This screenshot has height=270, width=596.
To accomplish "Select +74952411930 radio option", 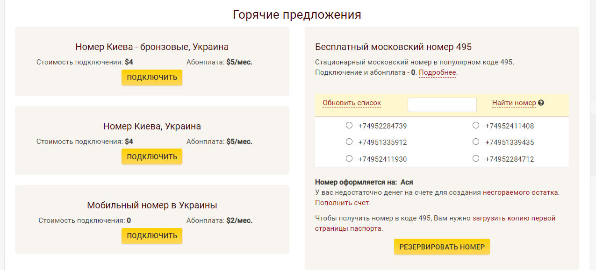I will click(x=349, y=158).
